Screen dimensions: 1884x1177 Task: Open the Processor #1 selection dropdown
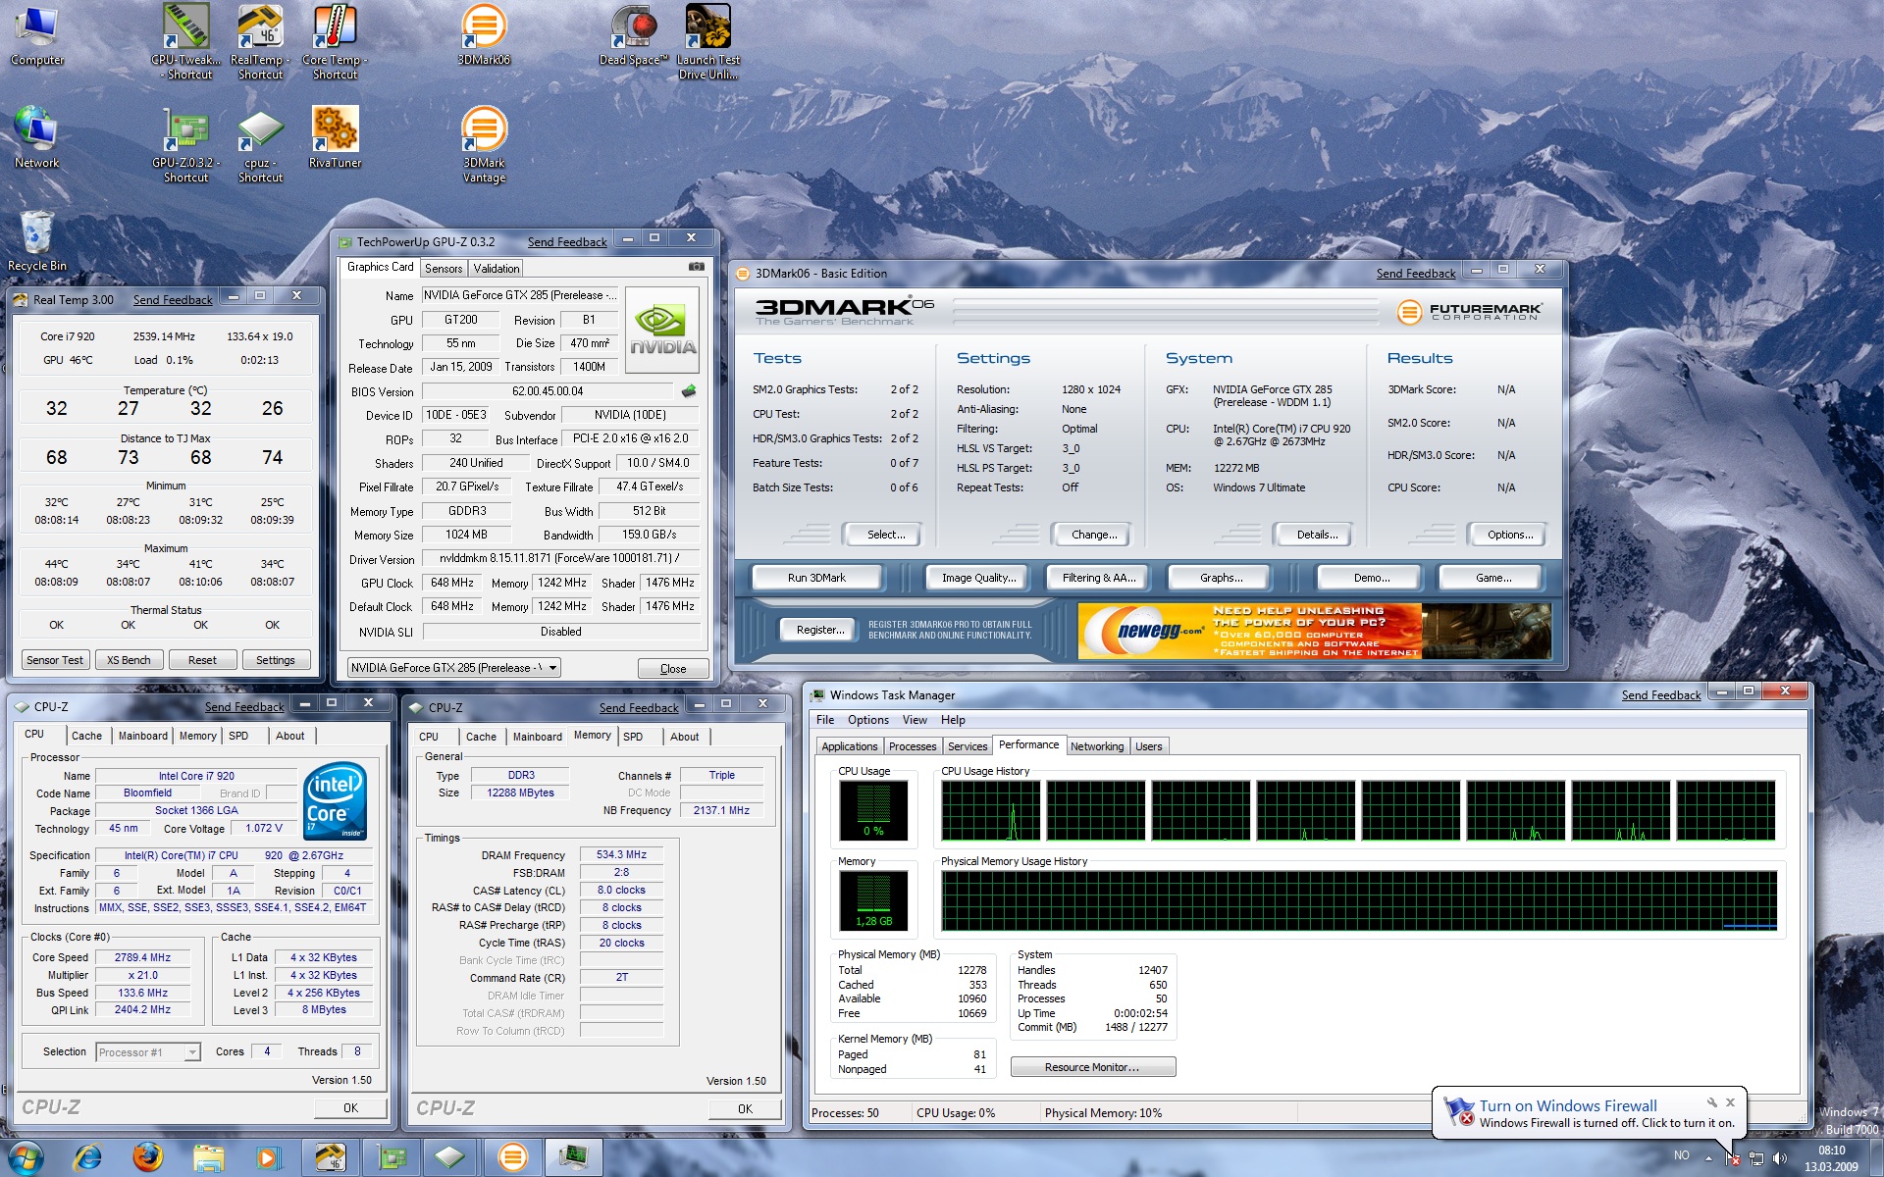[148, 1052]
